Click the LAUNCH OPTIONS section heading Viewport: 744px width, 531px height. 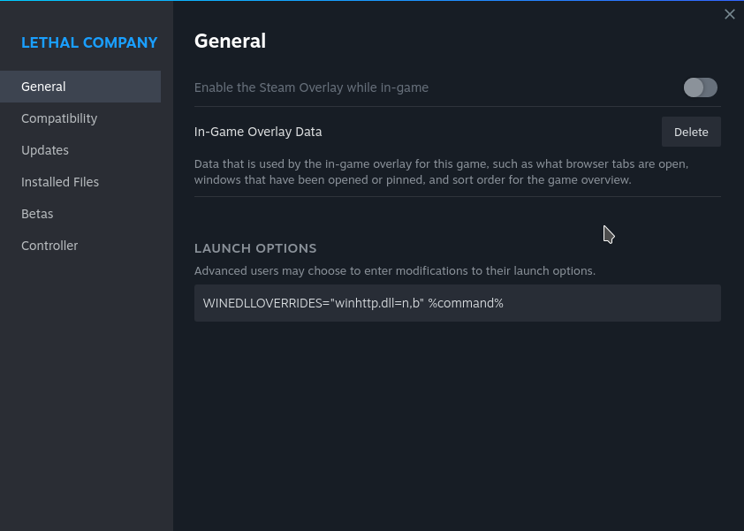[x=255, y=248]
